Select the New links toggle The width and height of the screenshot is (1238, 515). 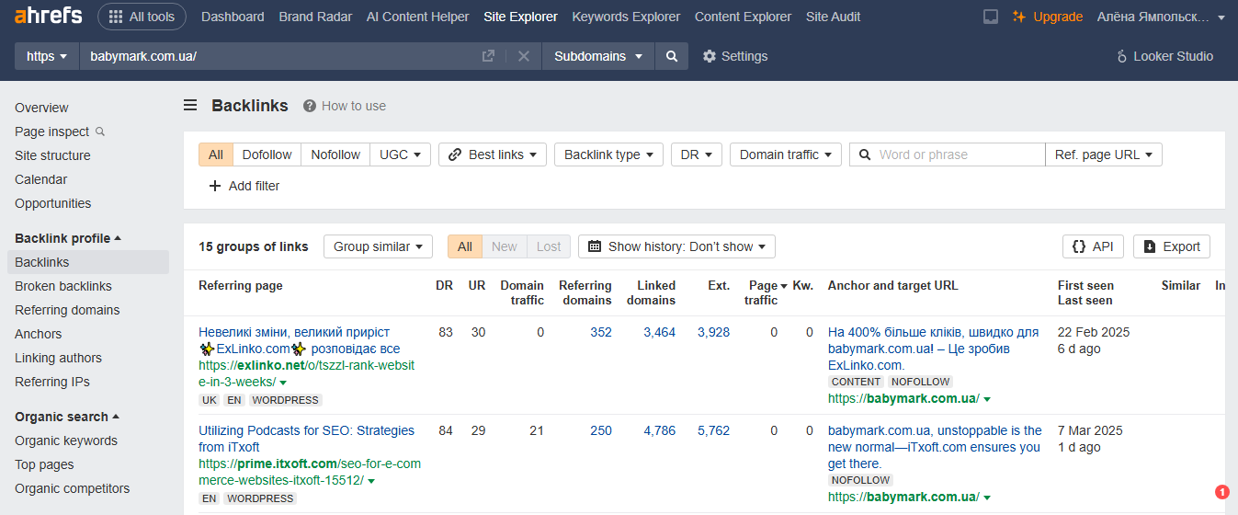tap(505, 246)
